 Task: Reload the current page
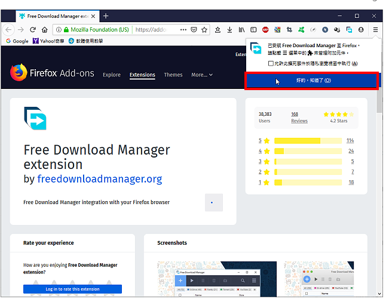[33, 30]
